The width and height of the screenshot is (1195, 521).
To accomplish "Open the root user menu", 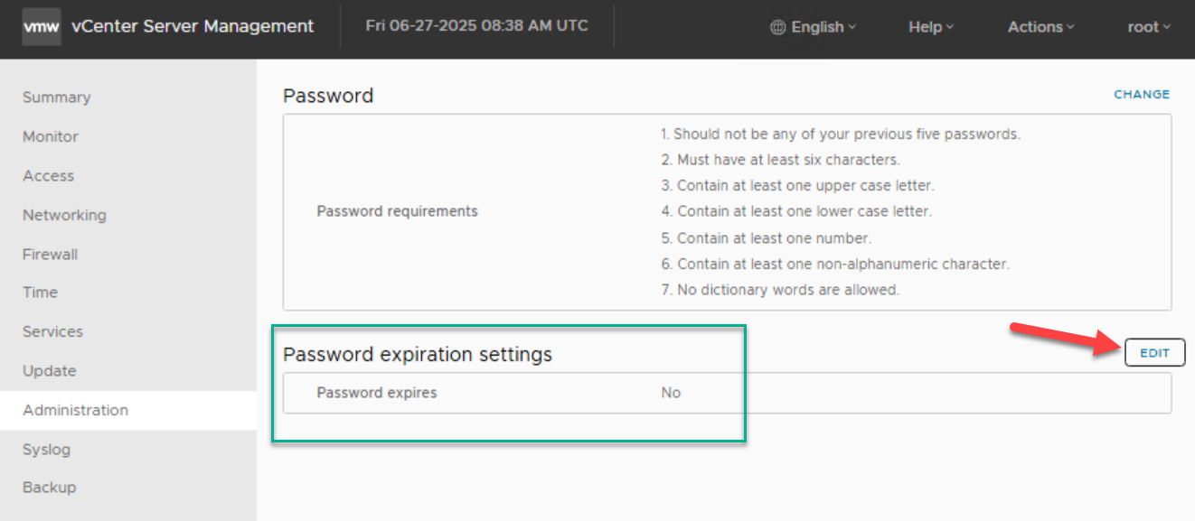I will click(1148, 27).
